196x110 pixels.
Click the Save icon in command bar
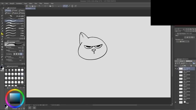(x=35, y=6)
